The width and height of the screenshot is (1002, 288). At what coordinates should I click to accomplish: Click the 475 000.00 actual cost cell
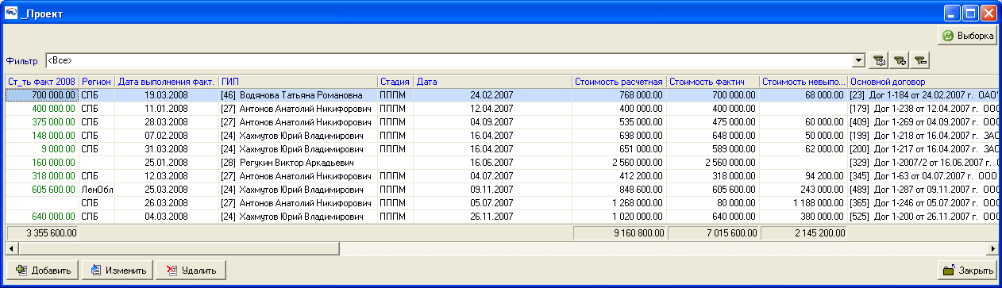[x=712, y=122]
